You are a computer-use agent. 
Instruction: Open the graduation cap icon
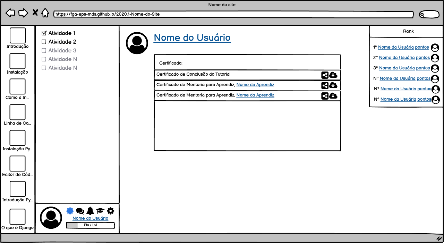(x=100, y=211)
